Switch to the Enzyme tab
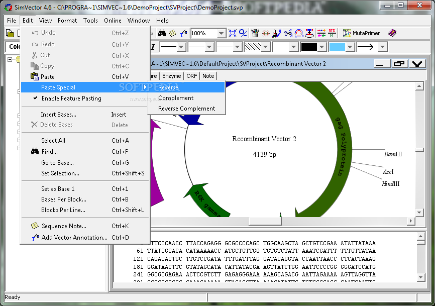Viewport: 435px width, 306px height. click(x=171, y=76)
